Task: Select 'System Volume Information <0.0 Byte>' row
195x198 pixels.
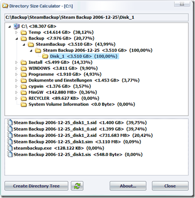Action: tap(82, 104)
